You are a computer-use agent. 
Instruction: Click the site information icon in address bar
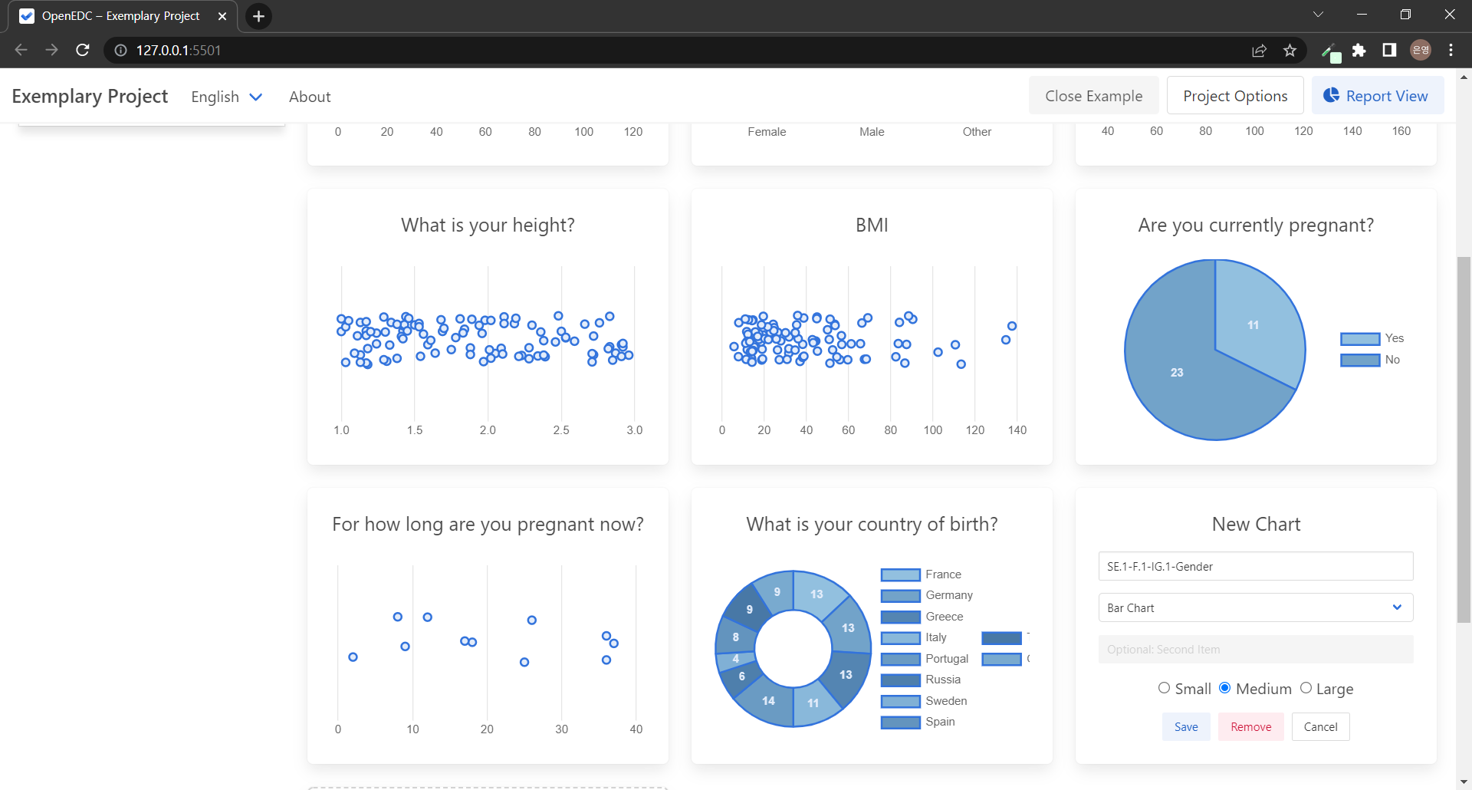(120, 51)
